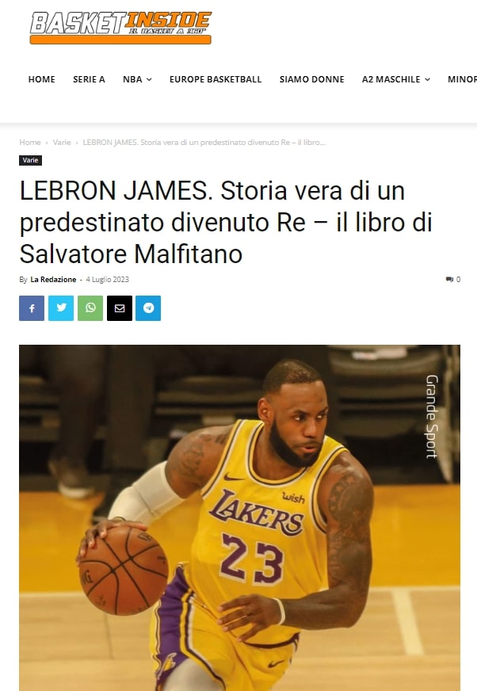Click the Home breadcrumb link
The image size is (477, 691).
coord(30,143)
